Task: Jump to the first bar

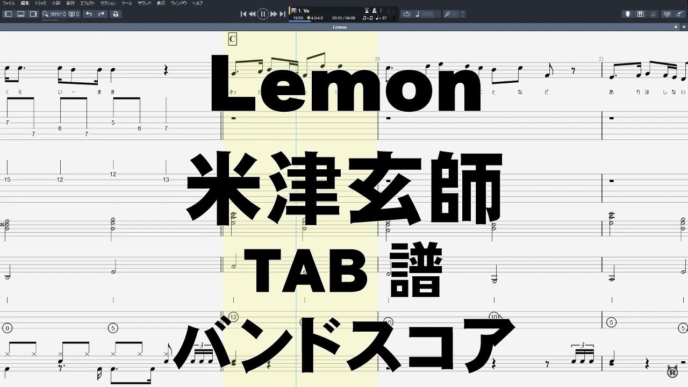Action: (243, 14)
